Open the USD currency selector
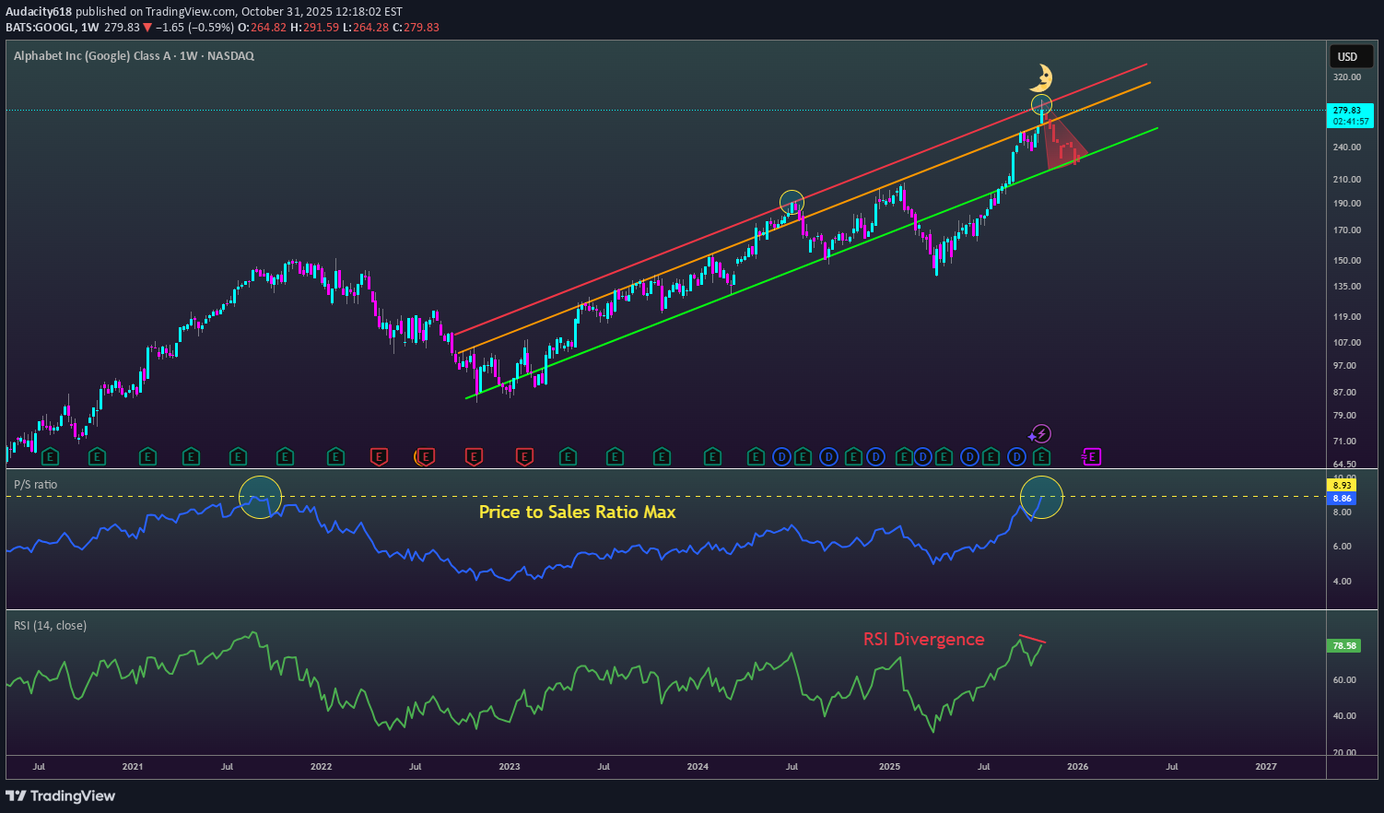This screenshot has height=813, width=1384. (1347, 57)
